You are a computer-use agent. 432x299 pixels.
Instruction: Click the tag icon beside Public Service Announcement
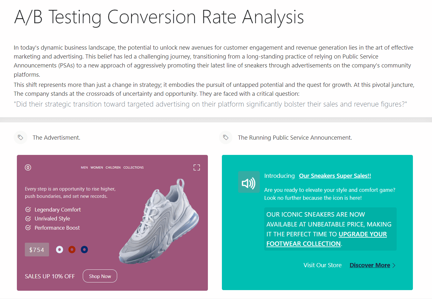pos(226,137)
